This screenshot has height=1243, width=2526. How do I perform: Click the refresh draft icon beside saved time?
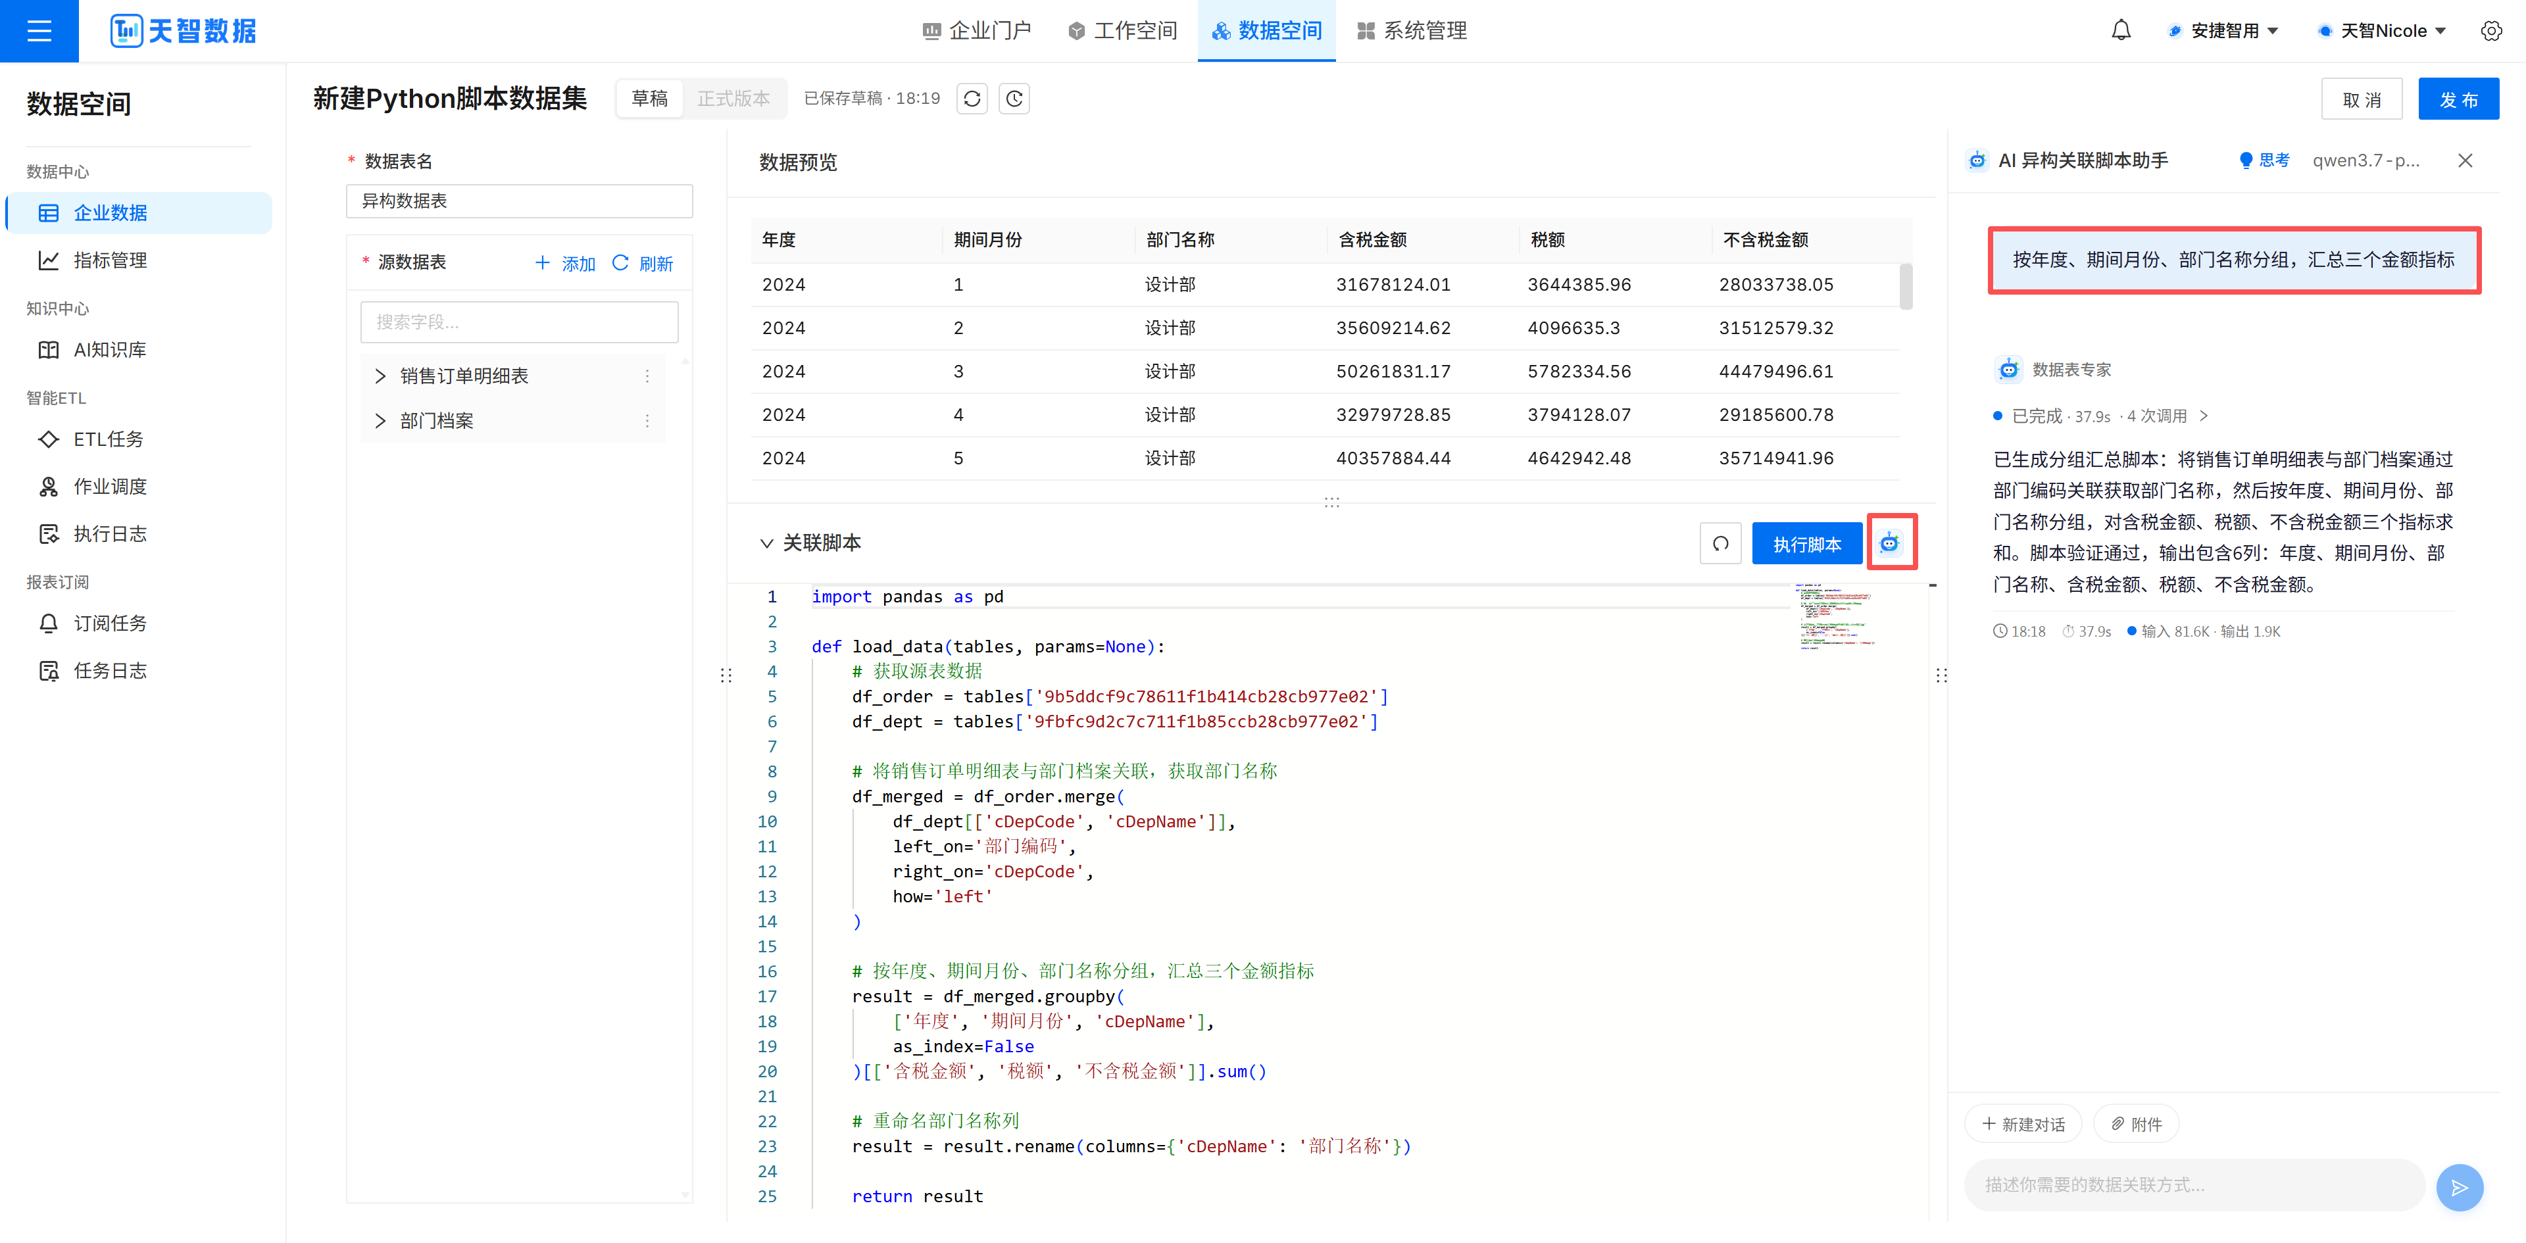point(972,99)
